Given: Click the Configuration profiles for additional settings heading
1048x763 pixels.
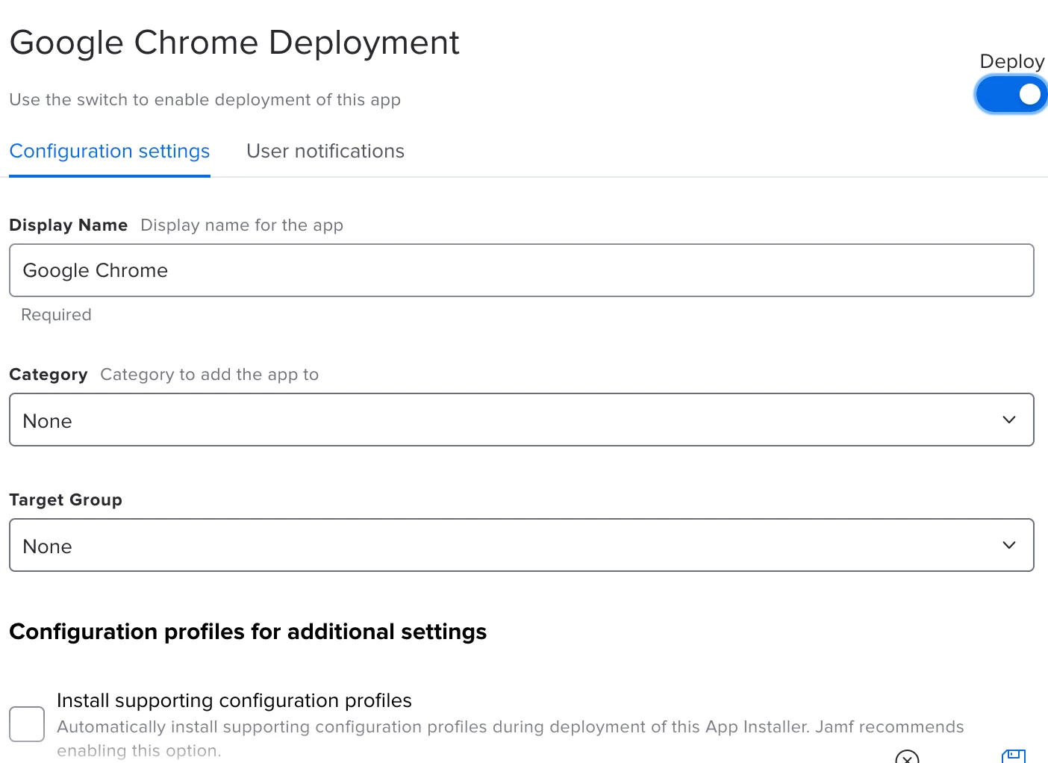Looking at the screenshot, I should 248,632.
